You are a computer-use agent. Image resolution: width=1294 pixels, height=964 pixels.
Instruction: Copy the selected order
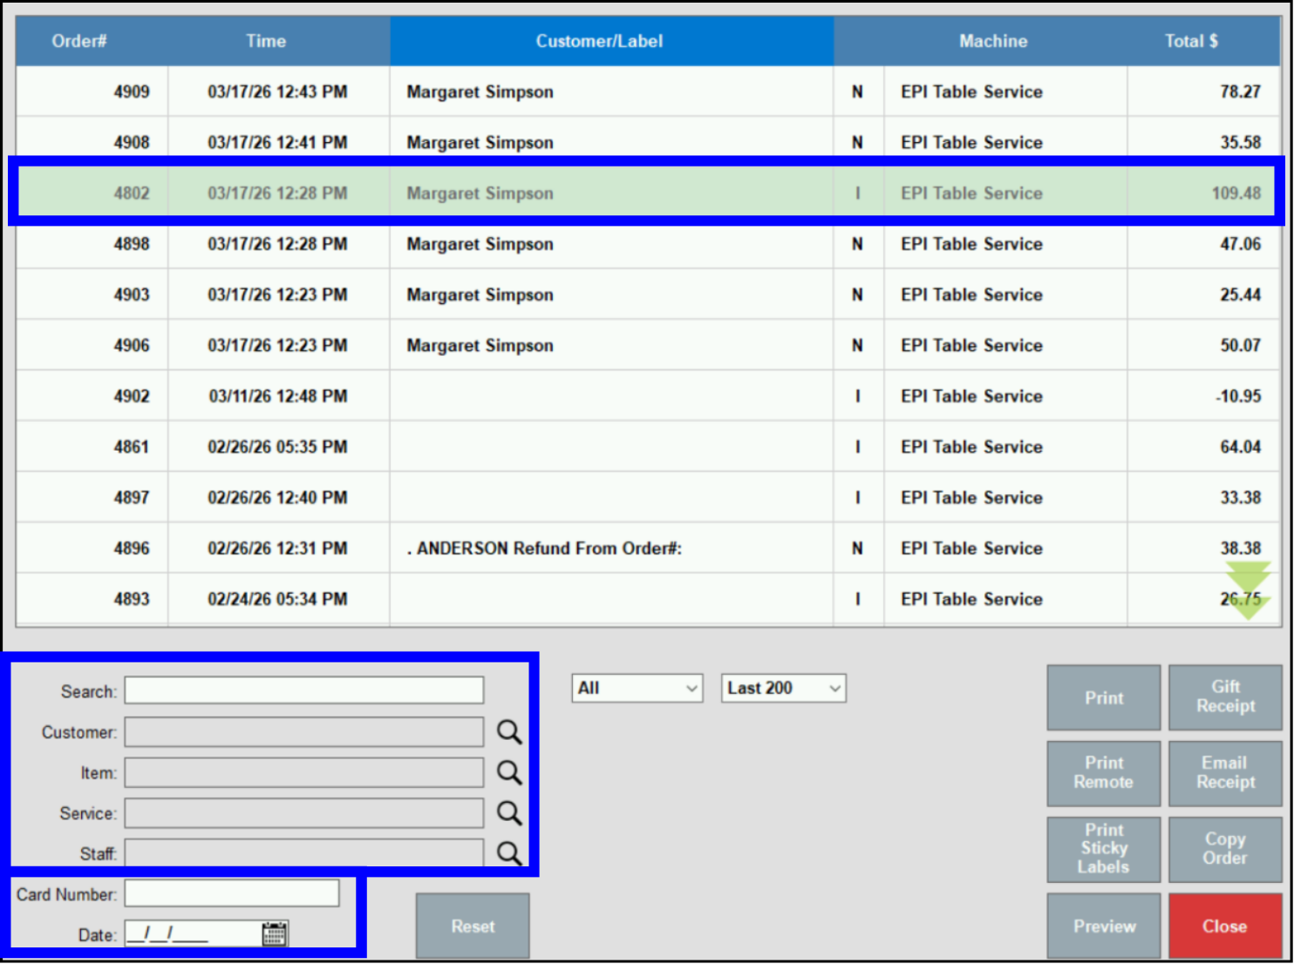click(x=1225, y=849)
